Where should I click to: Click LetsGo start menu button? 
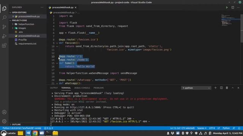8,133
